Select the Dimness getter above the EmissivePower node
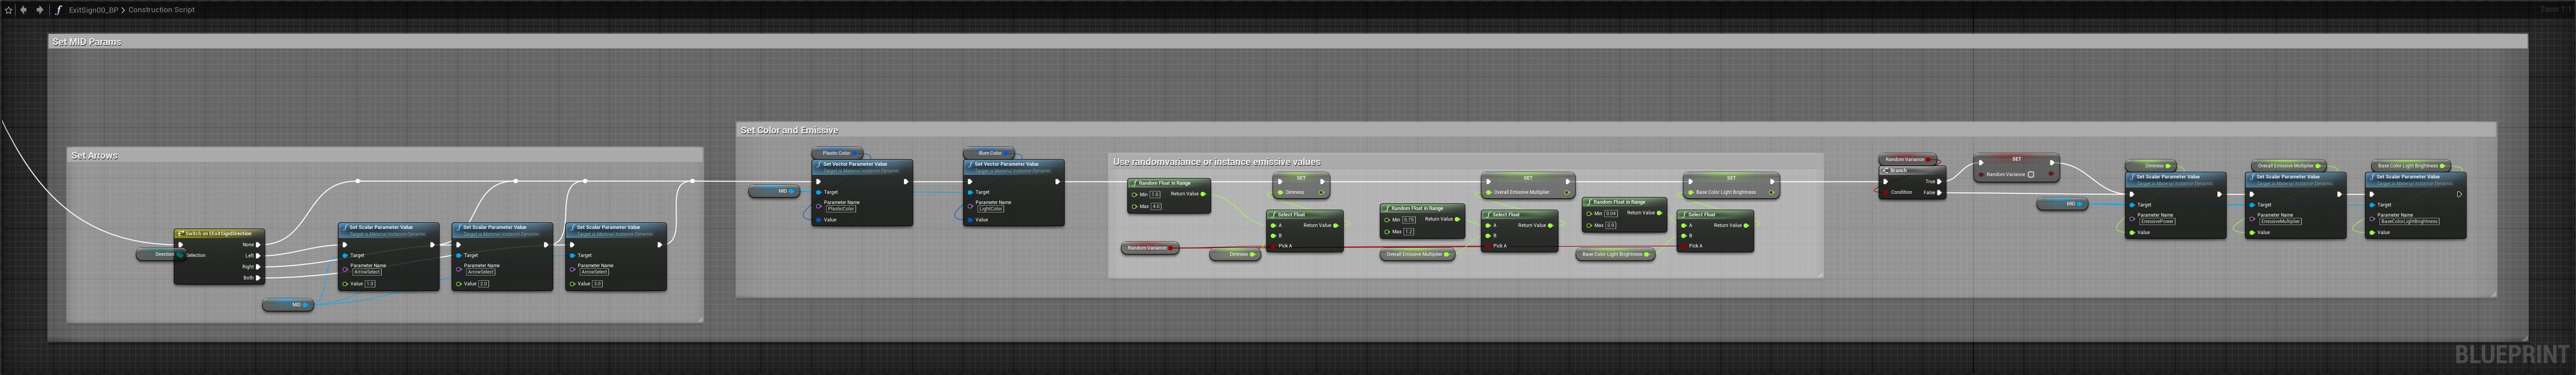 tap(2151, 166)
